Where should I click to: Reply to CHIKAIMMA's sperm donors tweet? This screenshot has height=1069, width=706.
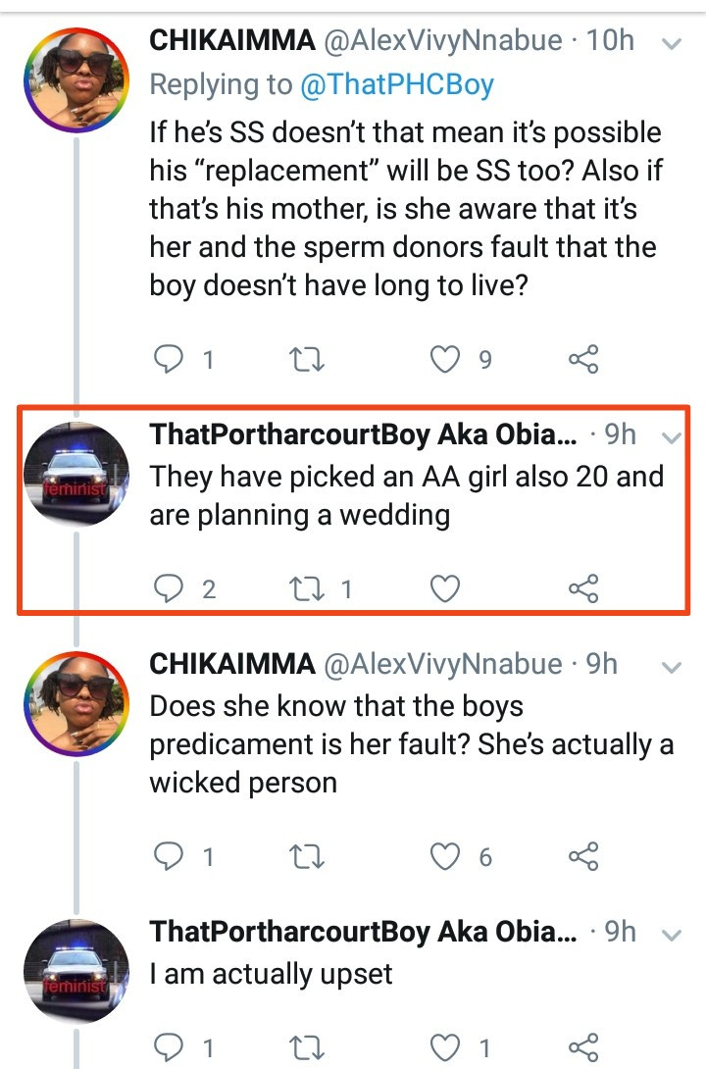point(171,361)
